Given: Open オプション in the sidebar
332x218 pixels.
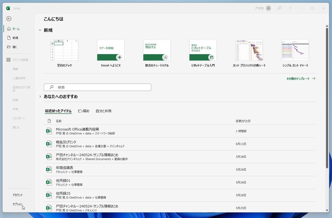Looking at the screenshot, I should click(x=18, y=204).
